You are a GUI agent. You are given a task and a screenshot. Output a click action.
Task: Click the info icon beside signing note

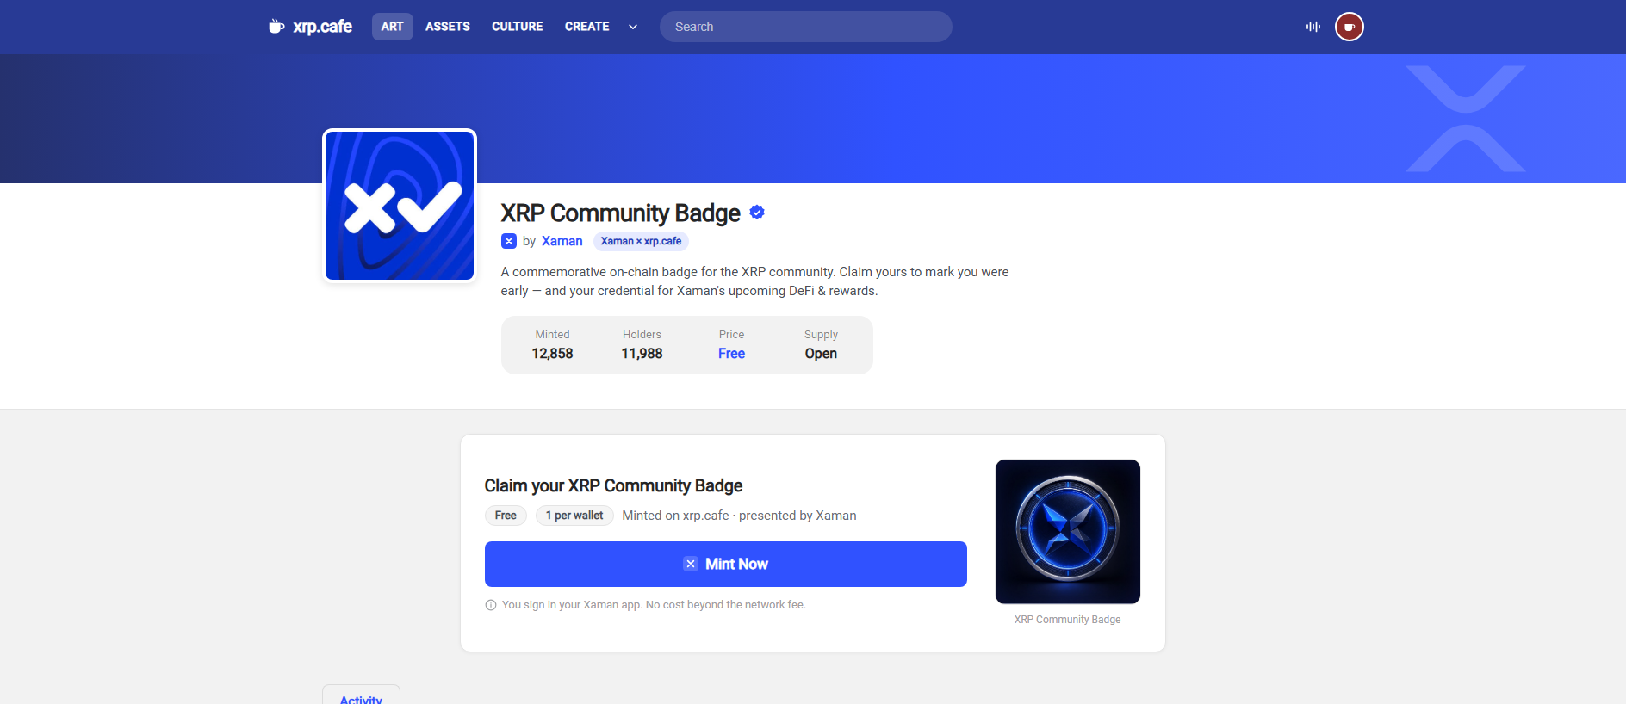pyautogui.click(x=491, y=605)
